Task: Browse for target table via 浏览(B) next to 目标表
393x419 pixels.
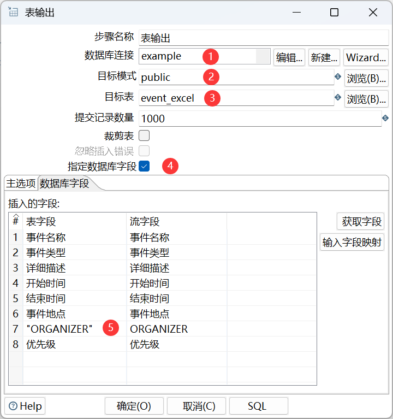Action: (x=366, y=99)
